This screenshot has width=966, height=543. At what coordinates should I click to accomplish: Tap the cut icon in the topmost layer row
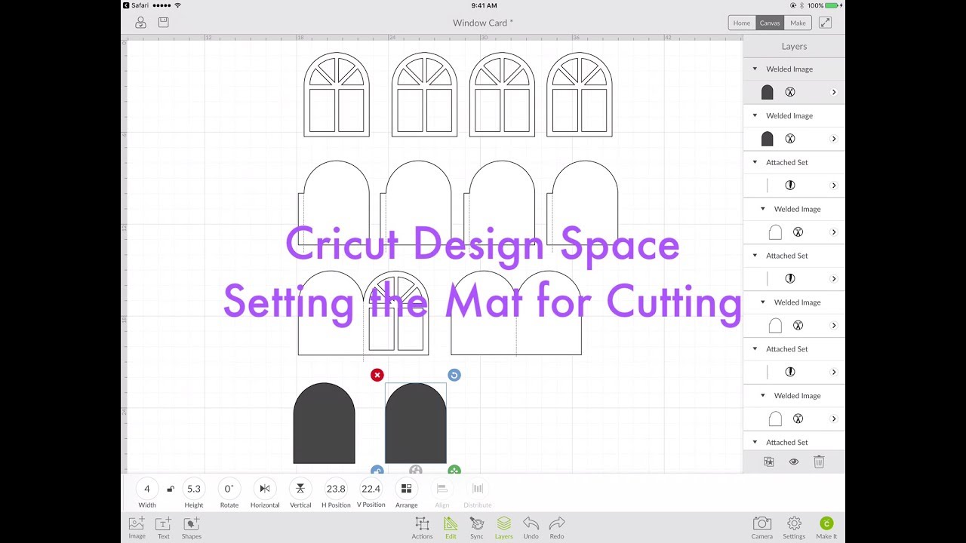790,92
